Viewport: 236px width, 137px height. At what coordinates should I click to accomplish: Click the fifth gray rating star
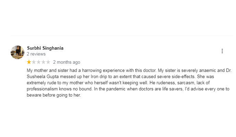coord(48,62)
